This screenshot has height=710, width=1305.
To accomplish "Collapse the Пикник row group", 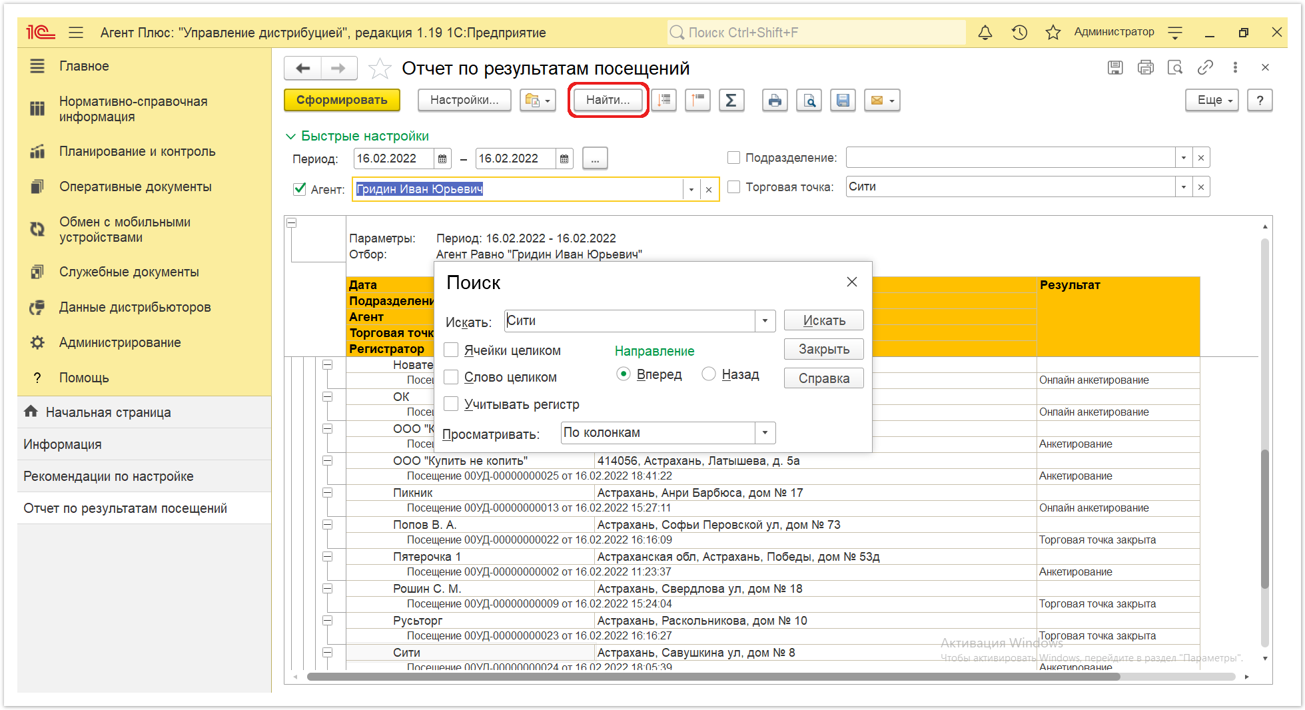I will click(328, 493).
